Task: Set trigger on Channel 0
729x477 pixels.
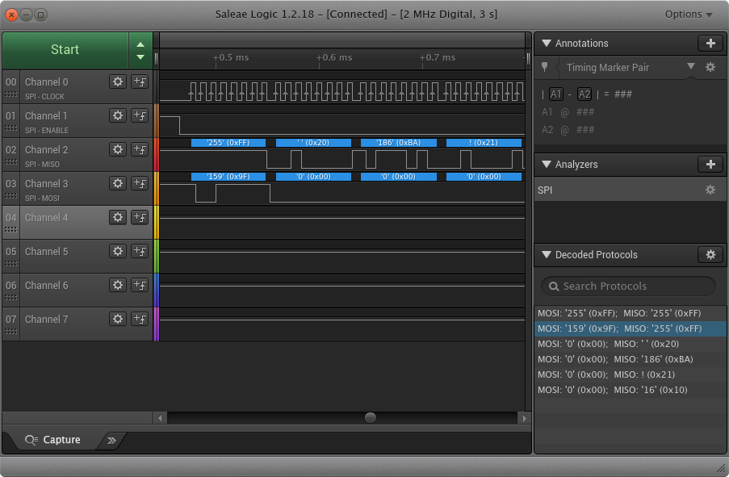Action: point(140,82)
